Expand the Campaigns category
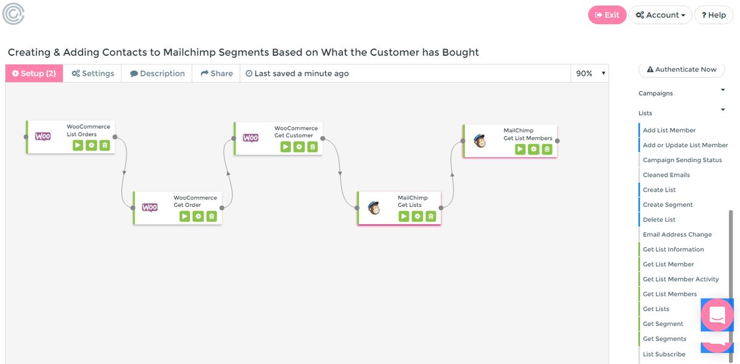Viewport: 740px width, 364px height. (722, 90)
